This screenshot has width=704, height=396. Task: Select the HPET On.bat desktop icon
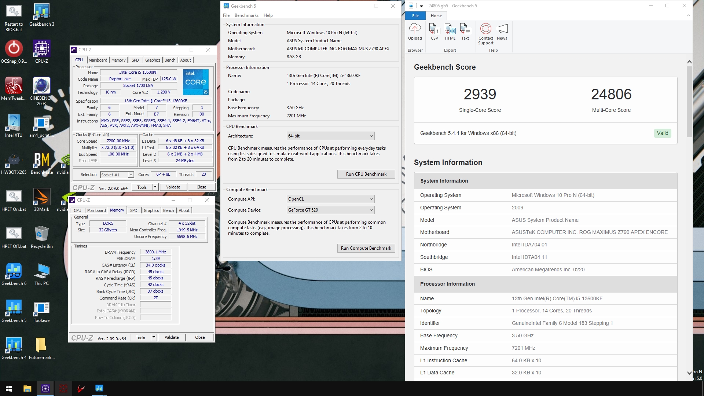(14, 200)
